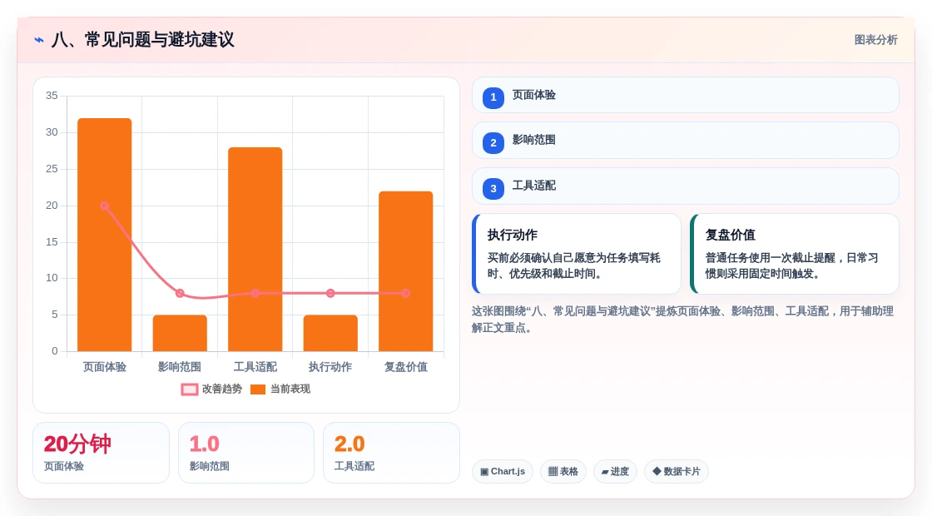Select the 执行动作 card
Image resolution: width=932 pixels, height=516 pixels.
577,254
